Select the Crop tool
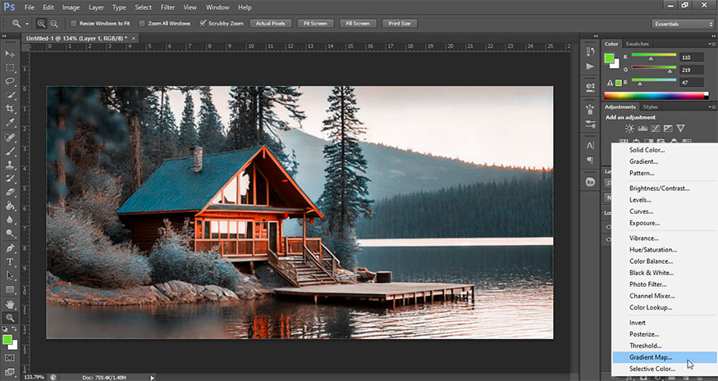This screenshot has height=381, width=718. point(11,109)
